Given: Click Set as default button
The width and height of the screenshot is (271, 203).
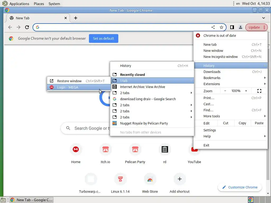Looking at the screenshot, I should [x=103, y=38].
